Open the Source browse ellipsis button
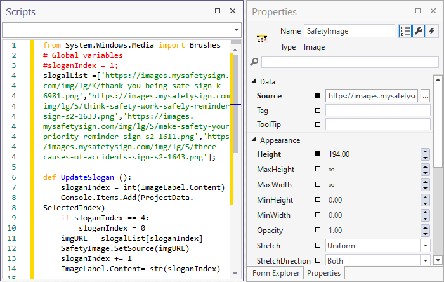Viewport: 444px width, 282px height. [x=425, y=96]
